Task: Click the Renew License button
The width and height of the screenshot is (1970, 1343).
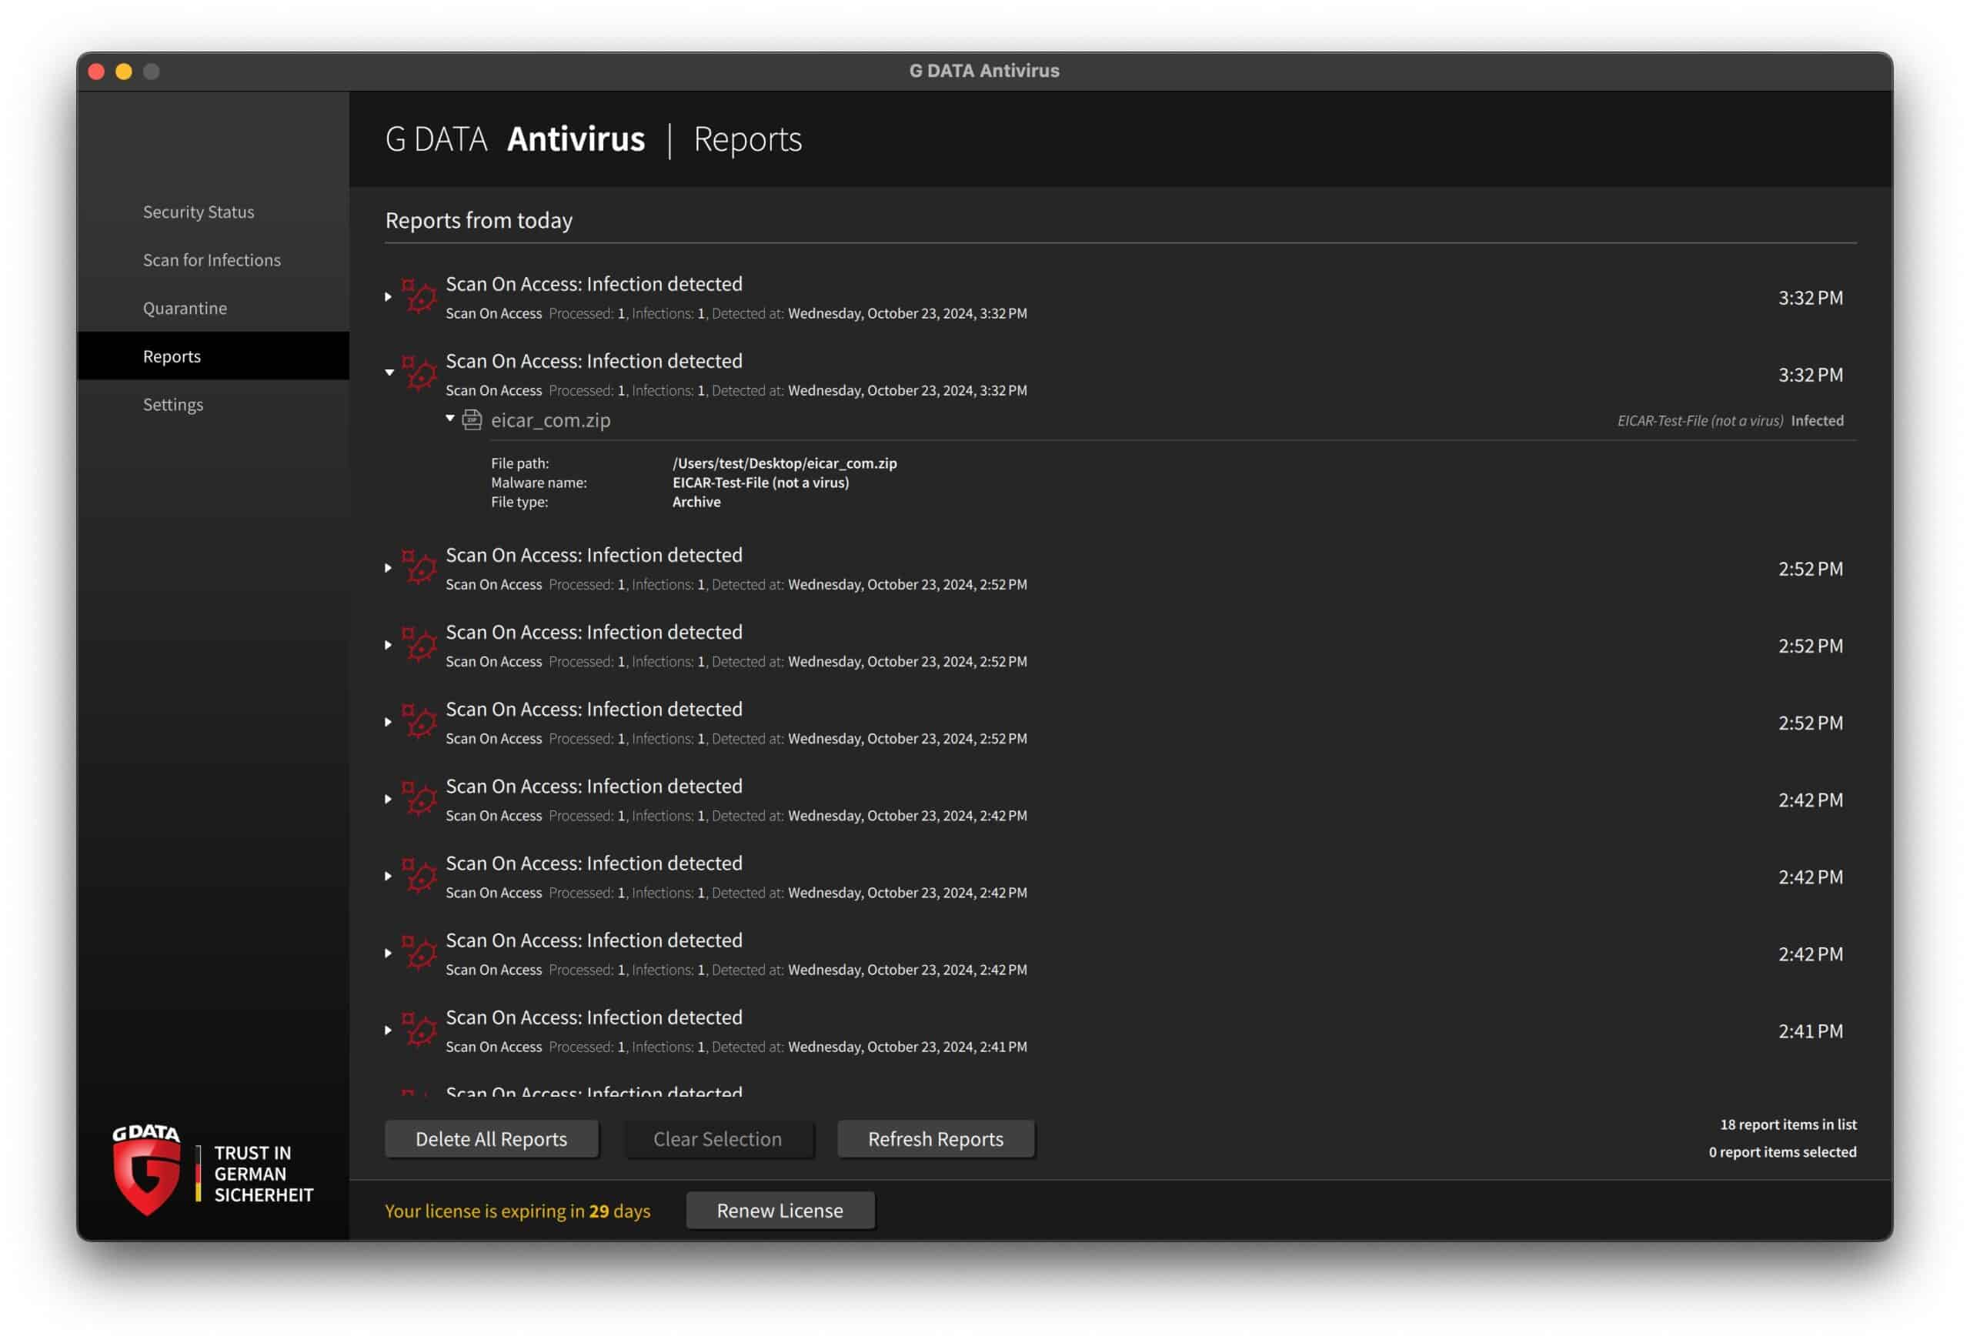Action: point(780,1210)
